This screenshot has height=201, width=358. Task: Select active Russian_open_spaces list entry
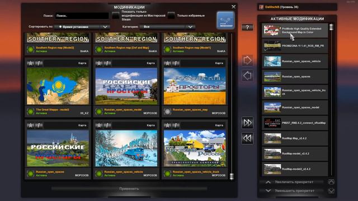pos(295,76)
